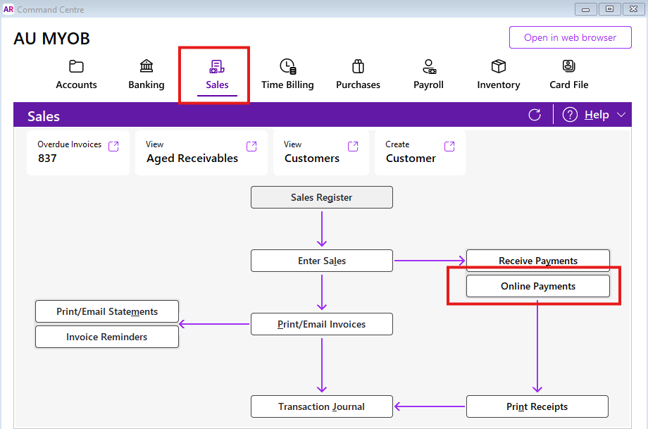
Task: Select Online Payments button
Action: [537, 286]
